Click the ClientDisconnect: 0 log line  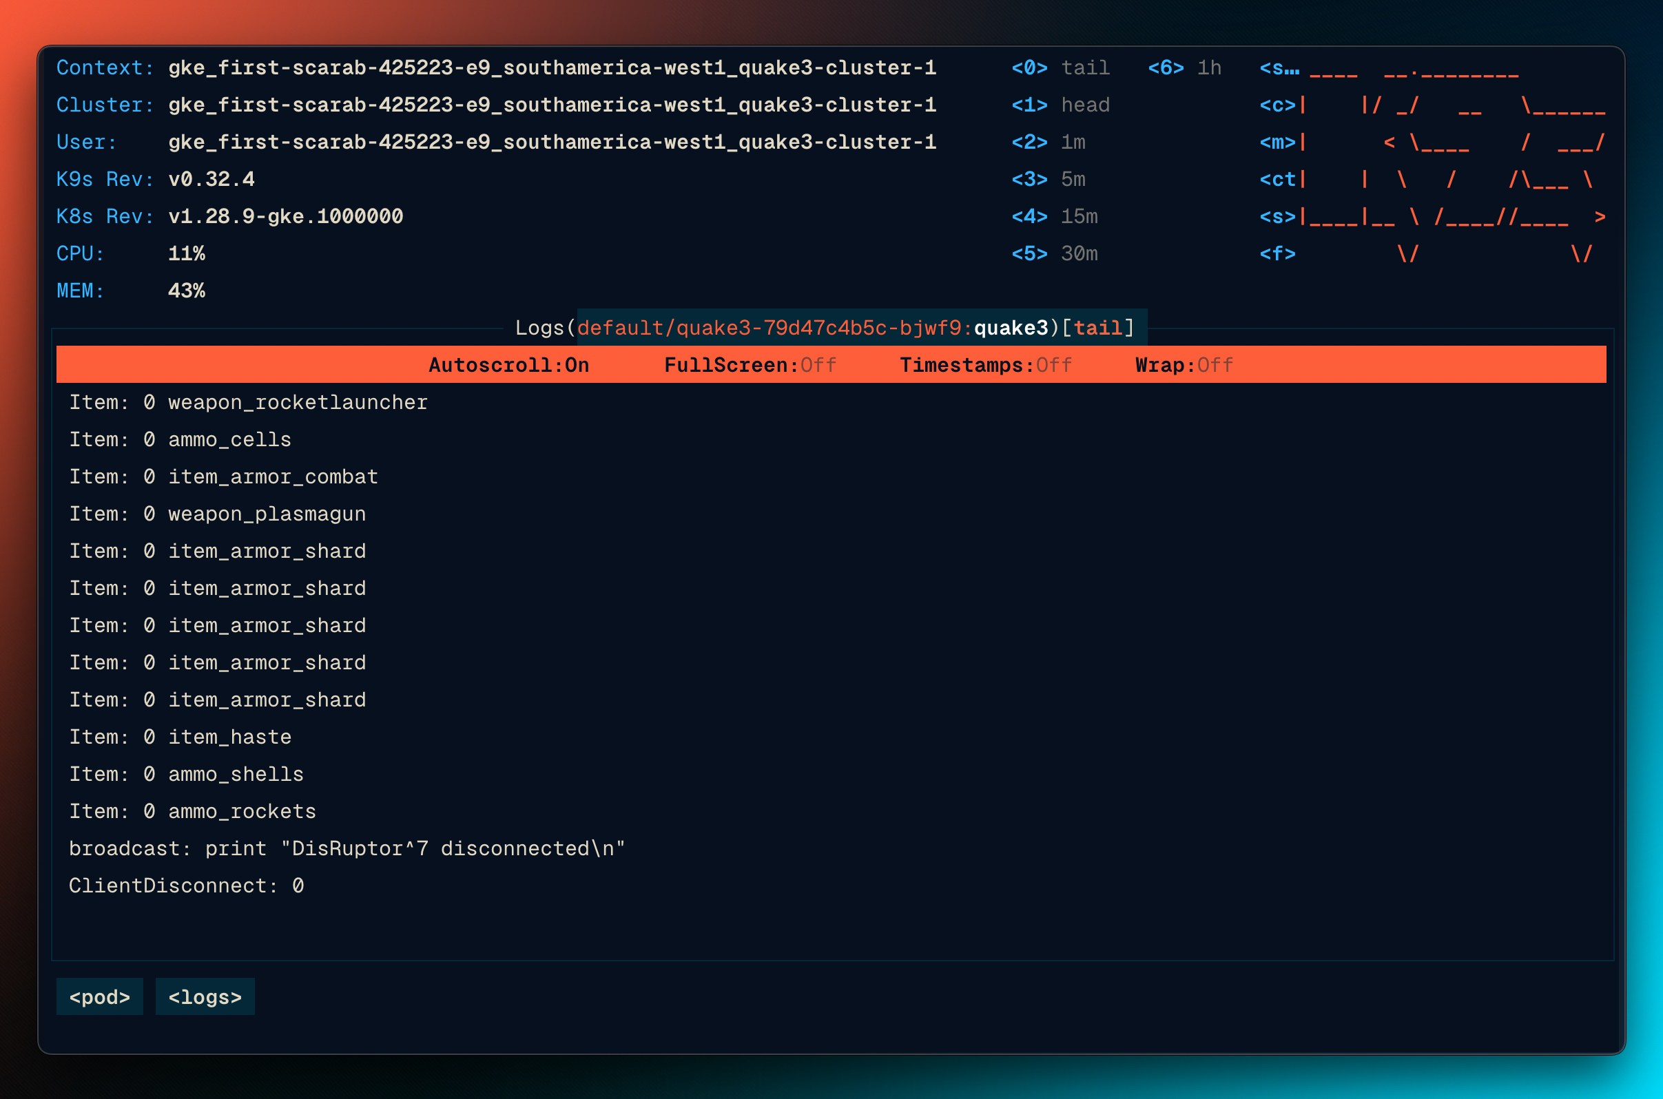click(187, 886)
